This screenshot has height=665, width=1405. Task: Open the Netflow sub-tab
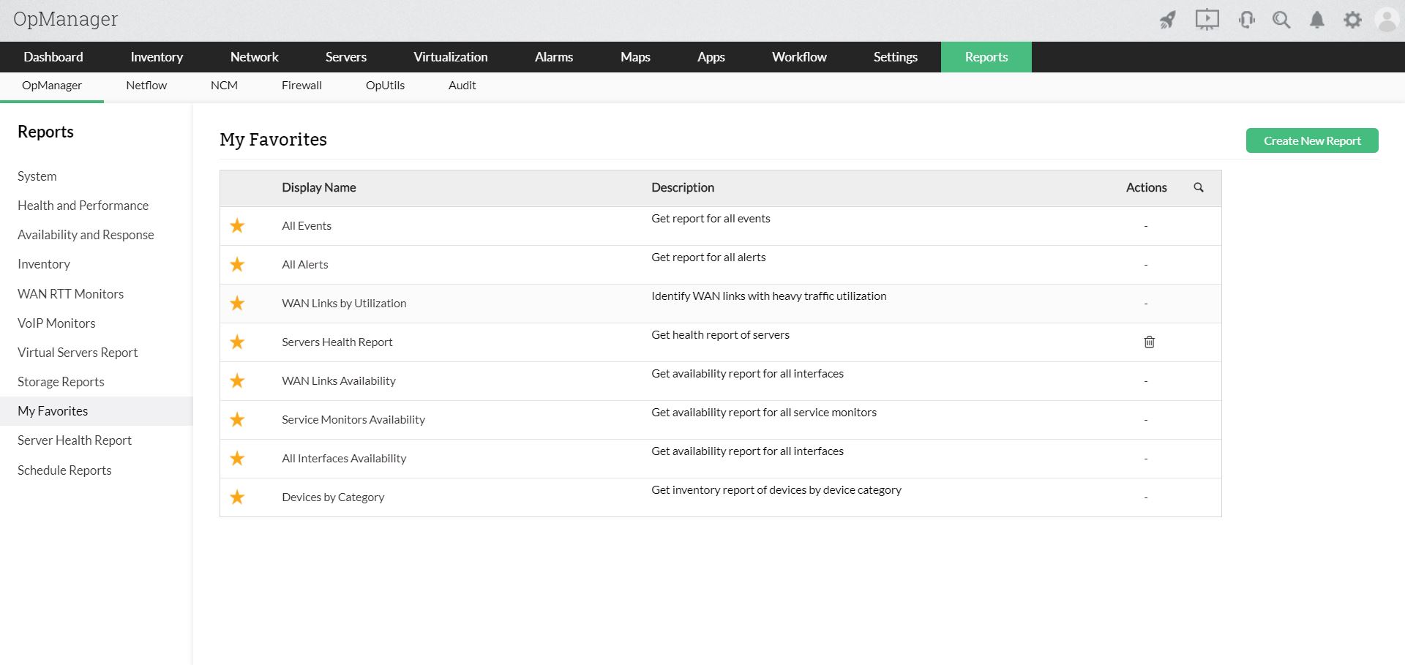coord(146,86)
